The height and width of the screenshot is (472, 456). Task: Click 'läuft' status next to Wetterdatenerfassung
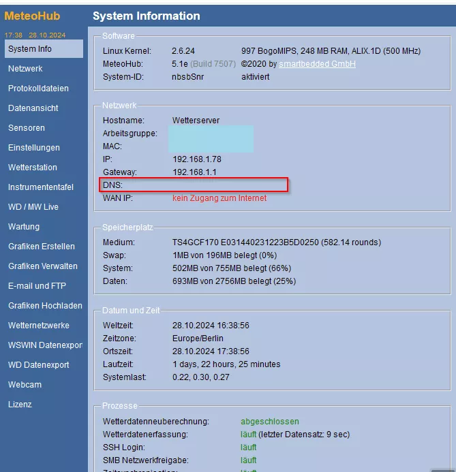pos(249,435)
